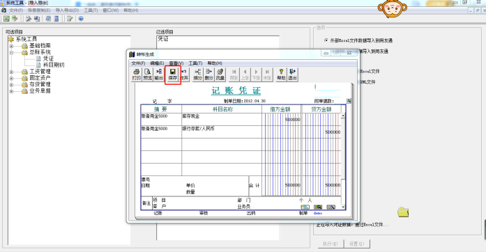Select 科目期初 in the tree
Image resolution: width=486 pixels, height=252 pixels.
[x=54, y=65]
